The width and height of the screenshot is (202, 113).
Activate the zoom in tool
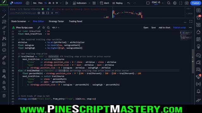click(x=4, y=63)
